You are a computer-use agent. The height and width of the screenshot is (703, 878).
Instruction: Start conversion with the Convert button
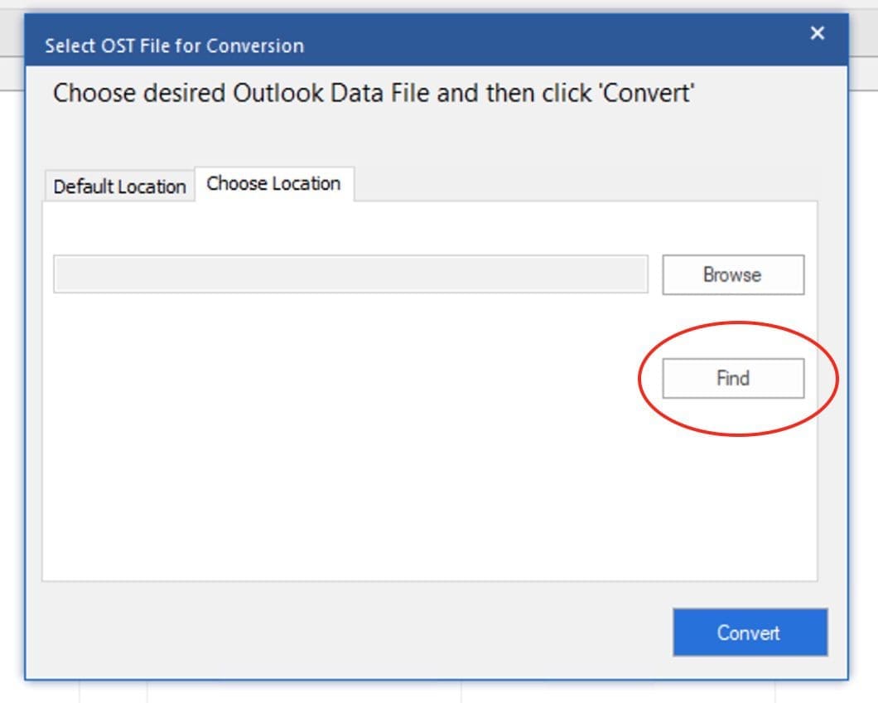750,633
